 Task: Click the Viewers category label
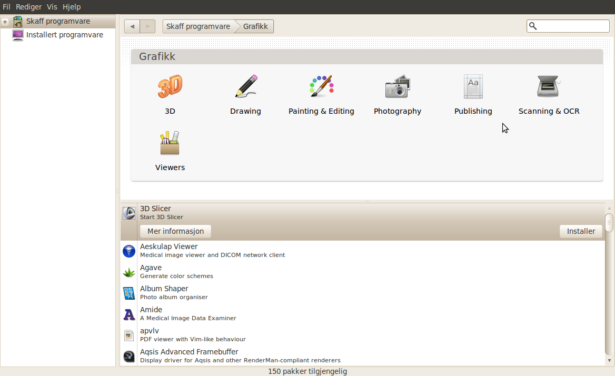pos(170,167)
